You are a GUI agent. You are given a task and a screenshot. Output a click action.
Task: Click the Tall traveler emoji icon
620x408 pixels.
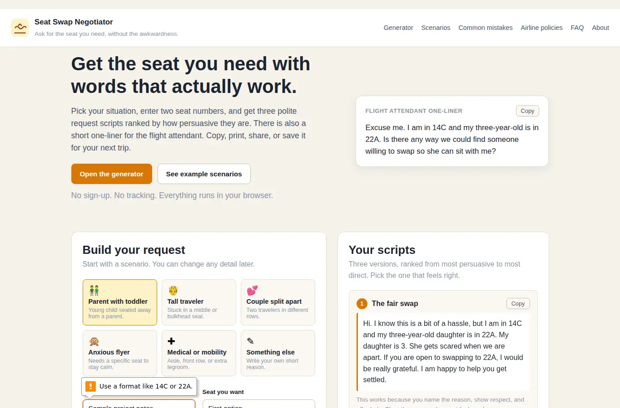pos(173,291)
